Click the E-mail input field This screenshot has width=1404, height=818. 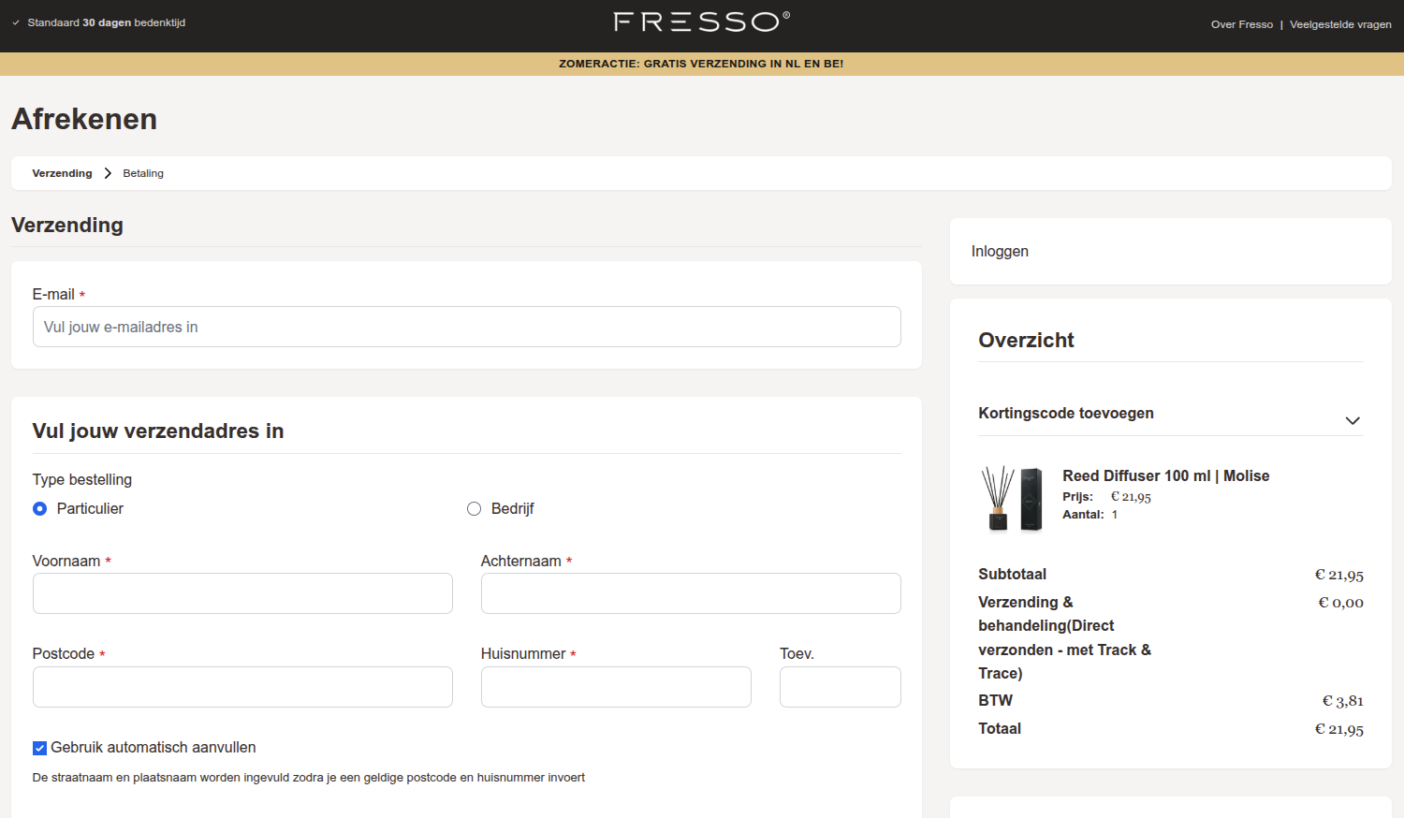(466, 327)
